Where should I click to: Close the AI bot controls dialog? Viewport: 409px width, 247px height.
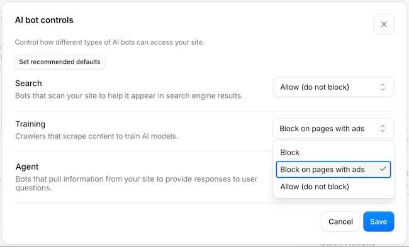[x=384, y=25]
